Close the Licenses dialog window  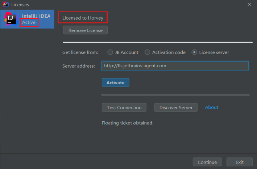[249, 4]
